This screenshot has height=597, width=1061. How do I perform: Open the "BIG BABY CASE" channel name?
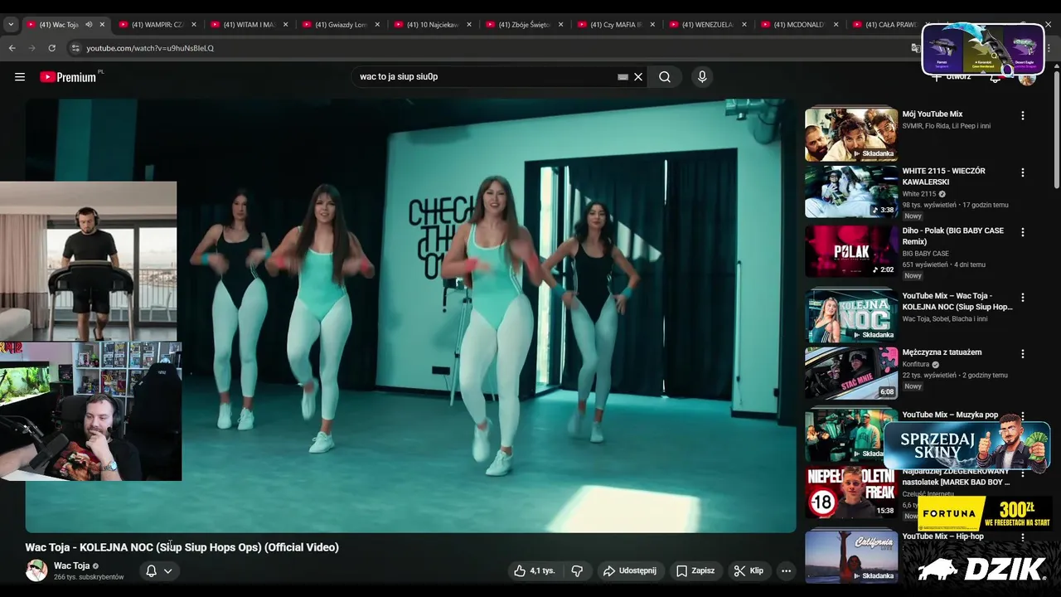[926, 254]
